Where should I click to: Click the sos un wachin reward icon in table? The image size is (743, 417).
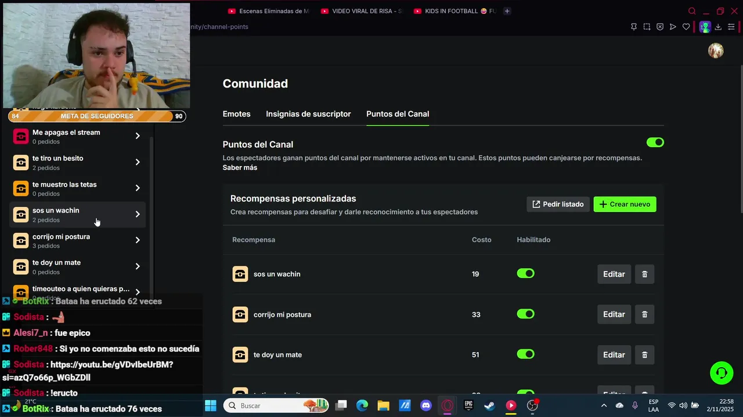[240, 274]
